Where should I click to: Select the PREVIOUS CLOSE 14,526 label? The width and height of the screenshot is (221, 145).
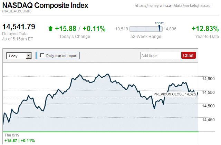tap(174, 94)
